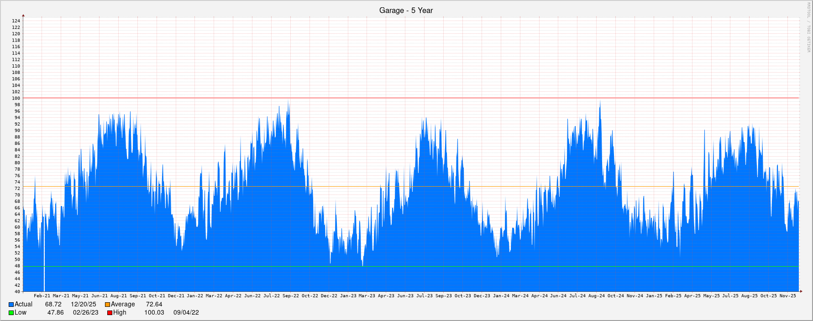The image size is (813, 321).
Task: Click the Actual value 68.72 in legend
Action: 53,304
